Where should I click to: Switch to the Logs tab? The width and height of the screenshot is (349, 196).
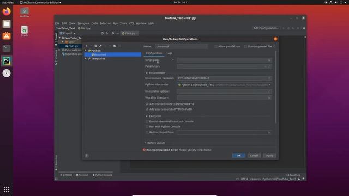click(x=169, y=53)
